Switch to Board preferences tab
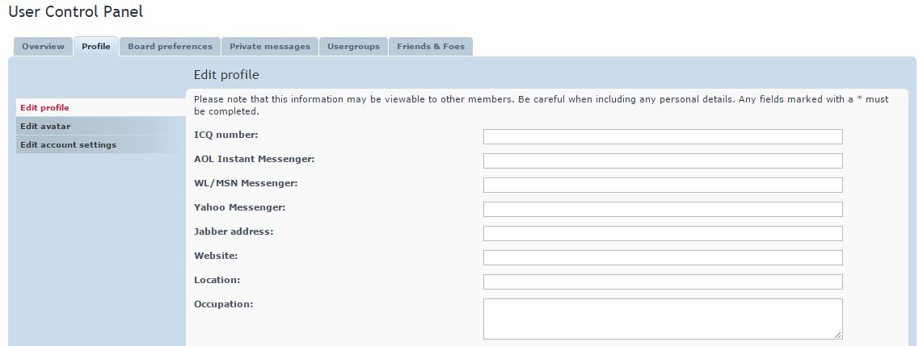The image size is (923, 346). click(170, 47)
